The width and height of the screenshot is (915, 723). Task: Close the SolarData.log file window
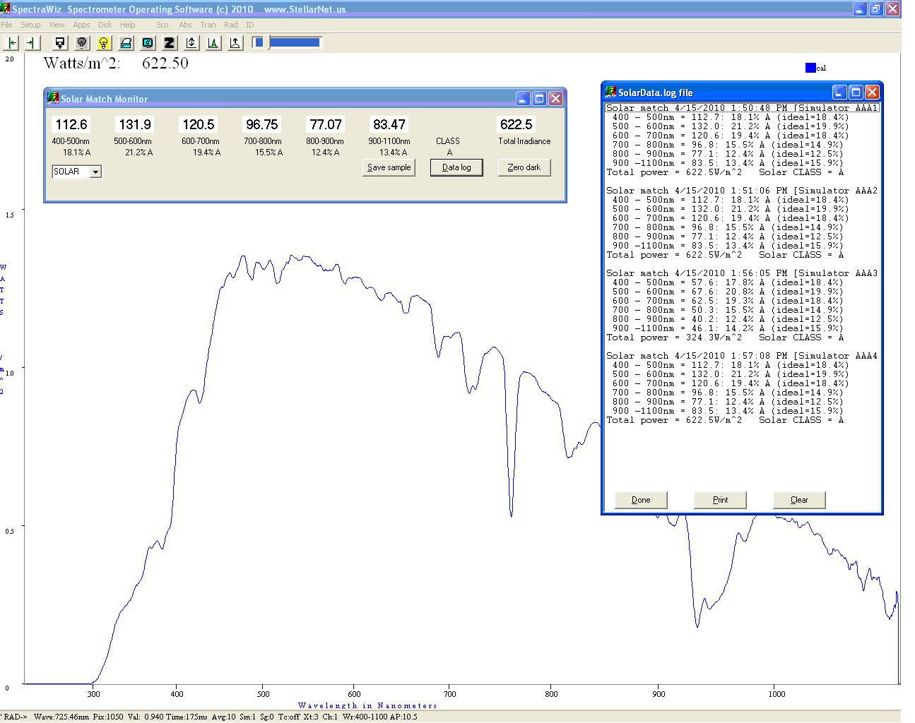tap(872, 92)
